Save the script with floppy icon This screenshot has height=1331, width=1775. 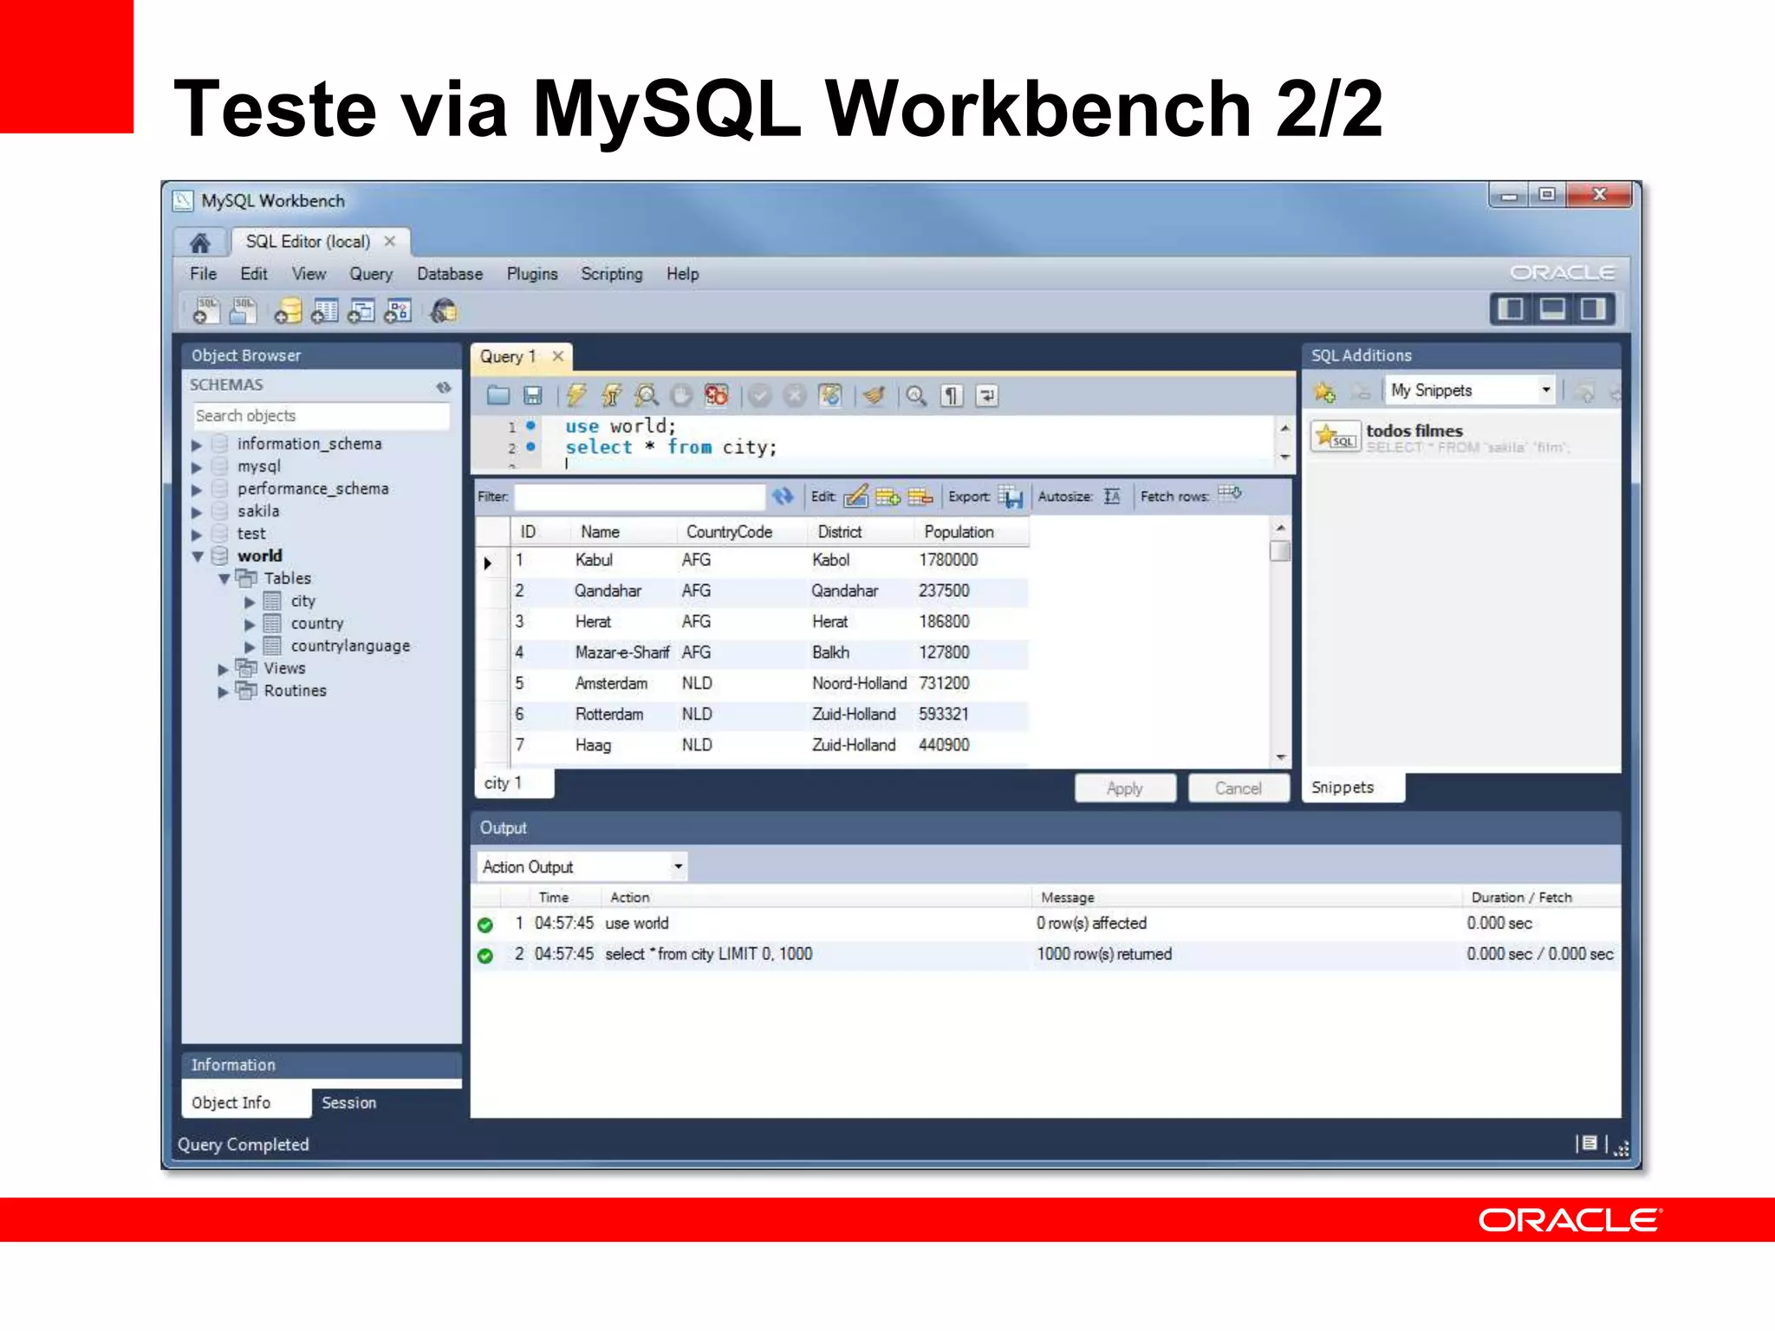(x=532, y=396)
